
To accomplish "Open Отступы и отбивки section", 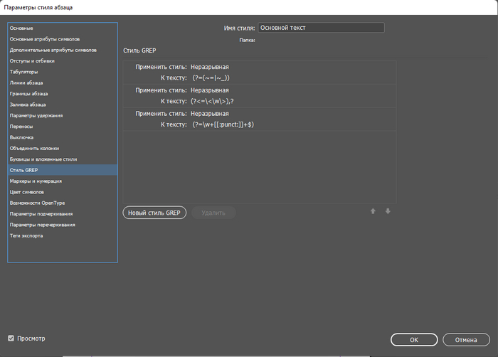I will pos(32,60).
